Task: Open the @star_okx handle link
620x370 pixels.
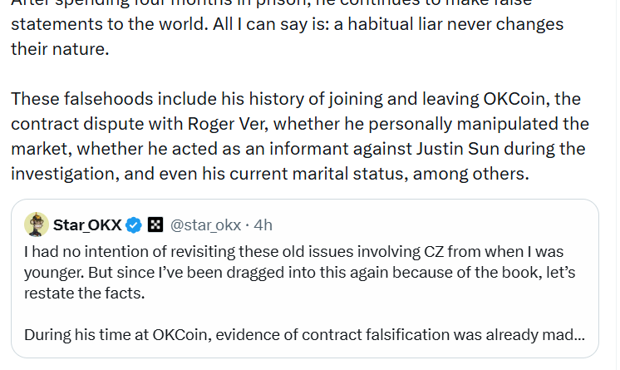Action: pos(206,224)
